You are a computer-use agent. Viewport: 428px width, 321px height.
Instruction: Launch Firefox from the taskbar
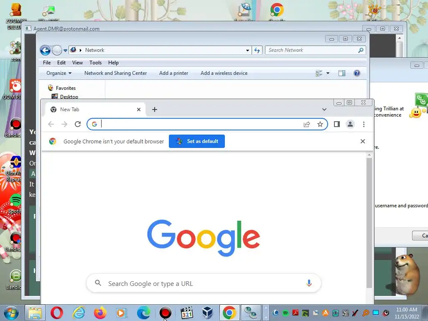click(100, 313)
